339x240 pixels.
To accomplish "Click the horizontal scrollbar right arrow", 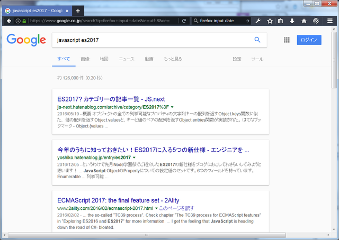I will pos(328,235).
